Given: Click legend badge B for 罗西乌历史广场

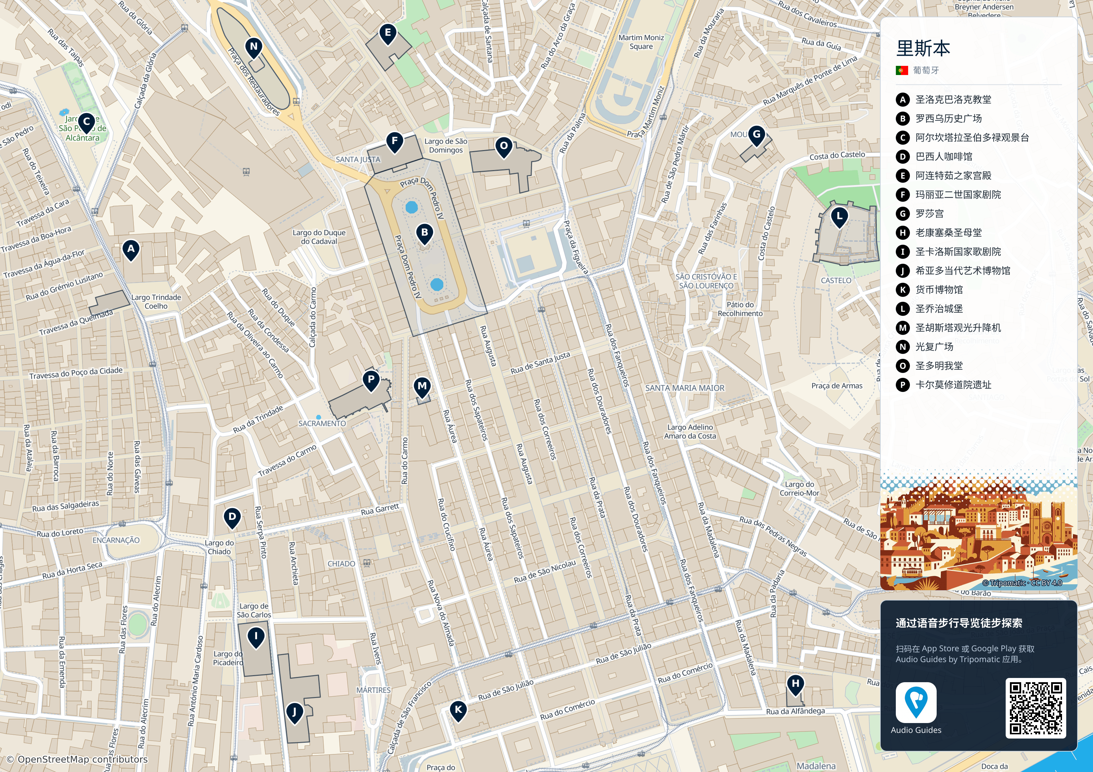Looking at the screenshot, I should click(x=902, y=119).
